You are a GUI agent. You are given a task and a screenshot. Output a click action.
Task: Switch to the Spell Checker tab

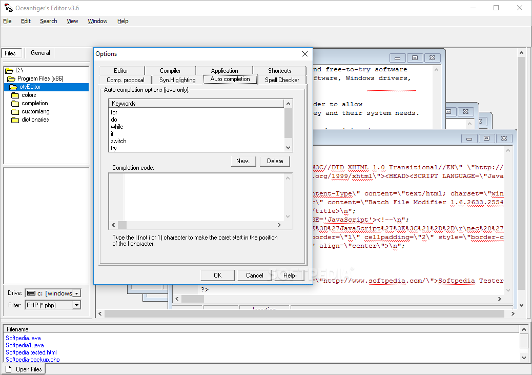pyautogui.click(x=282, y=80)
